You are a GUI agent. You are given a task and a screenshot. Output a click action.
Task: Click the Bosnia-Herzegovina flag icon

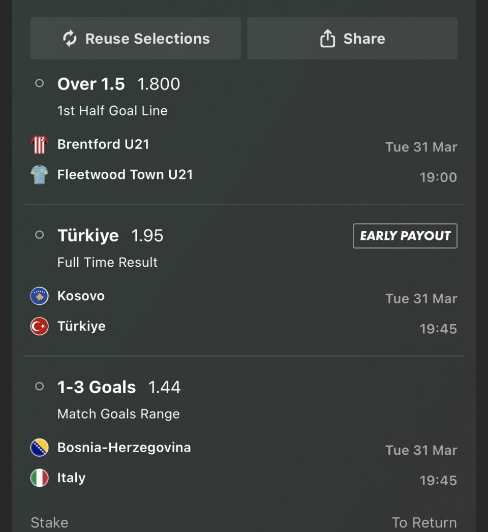tap(39, 448)
